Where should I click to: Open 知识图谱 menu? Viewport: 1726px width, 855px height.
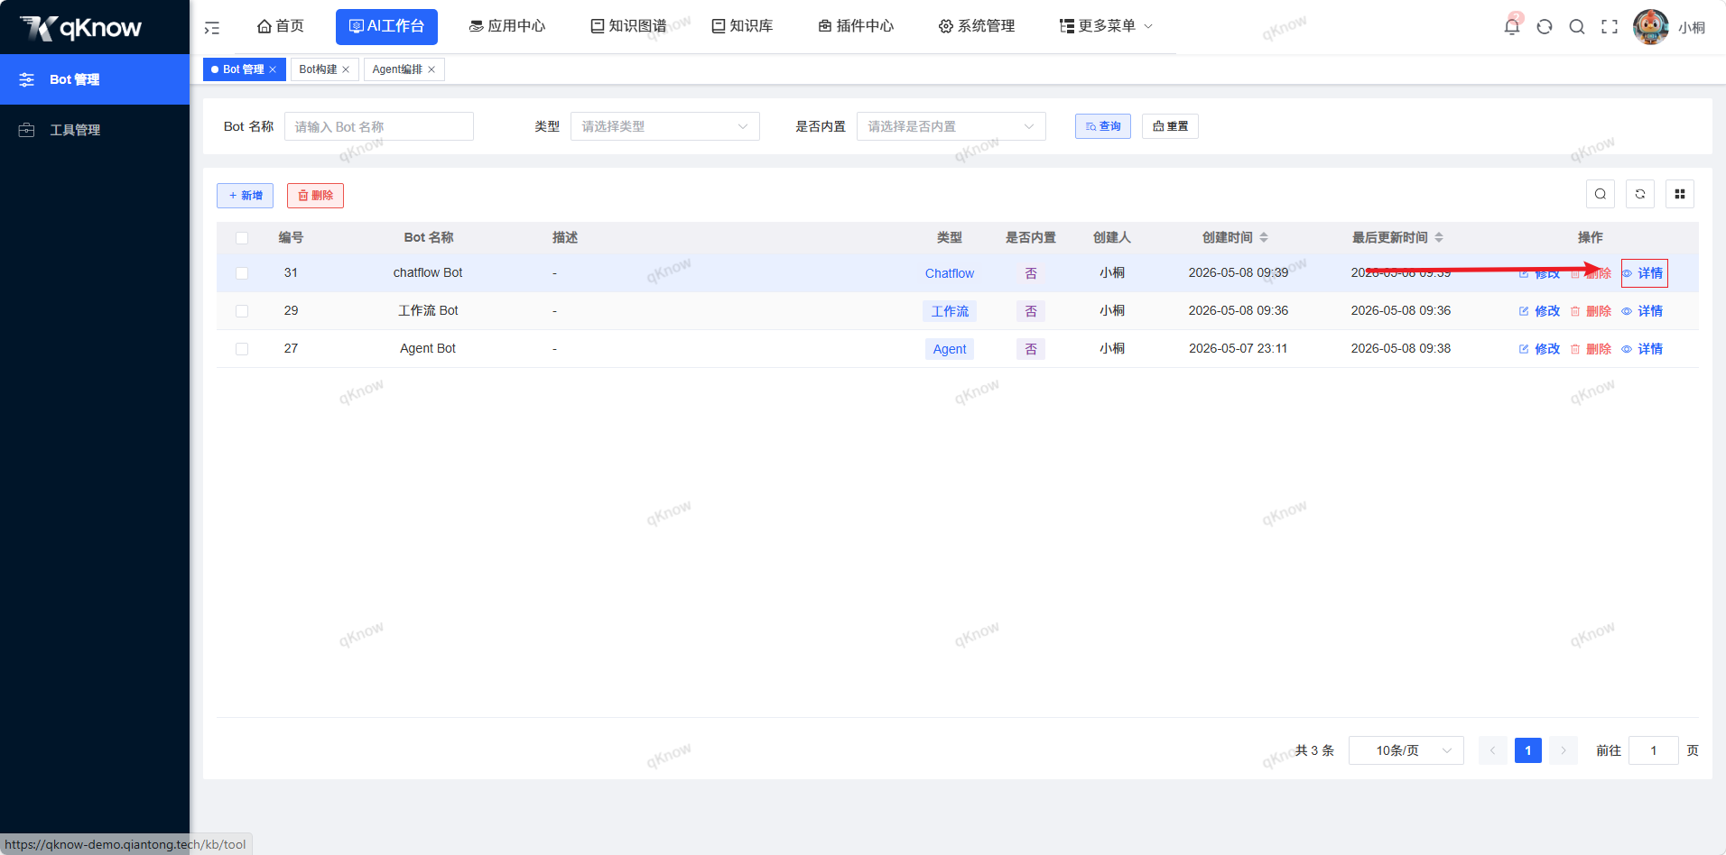628,26
